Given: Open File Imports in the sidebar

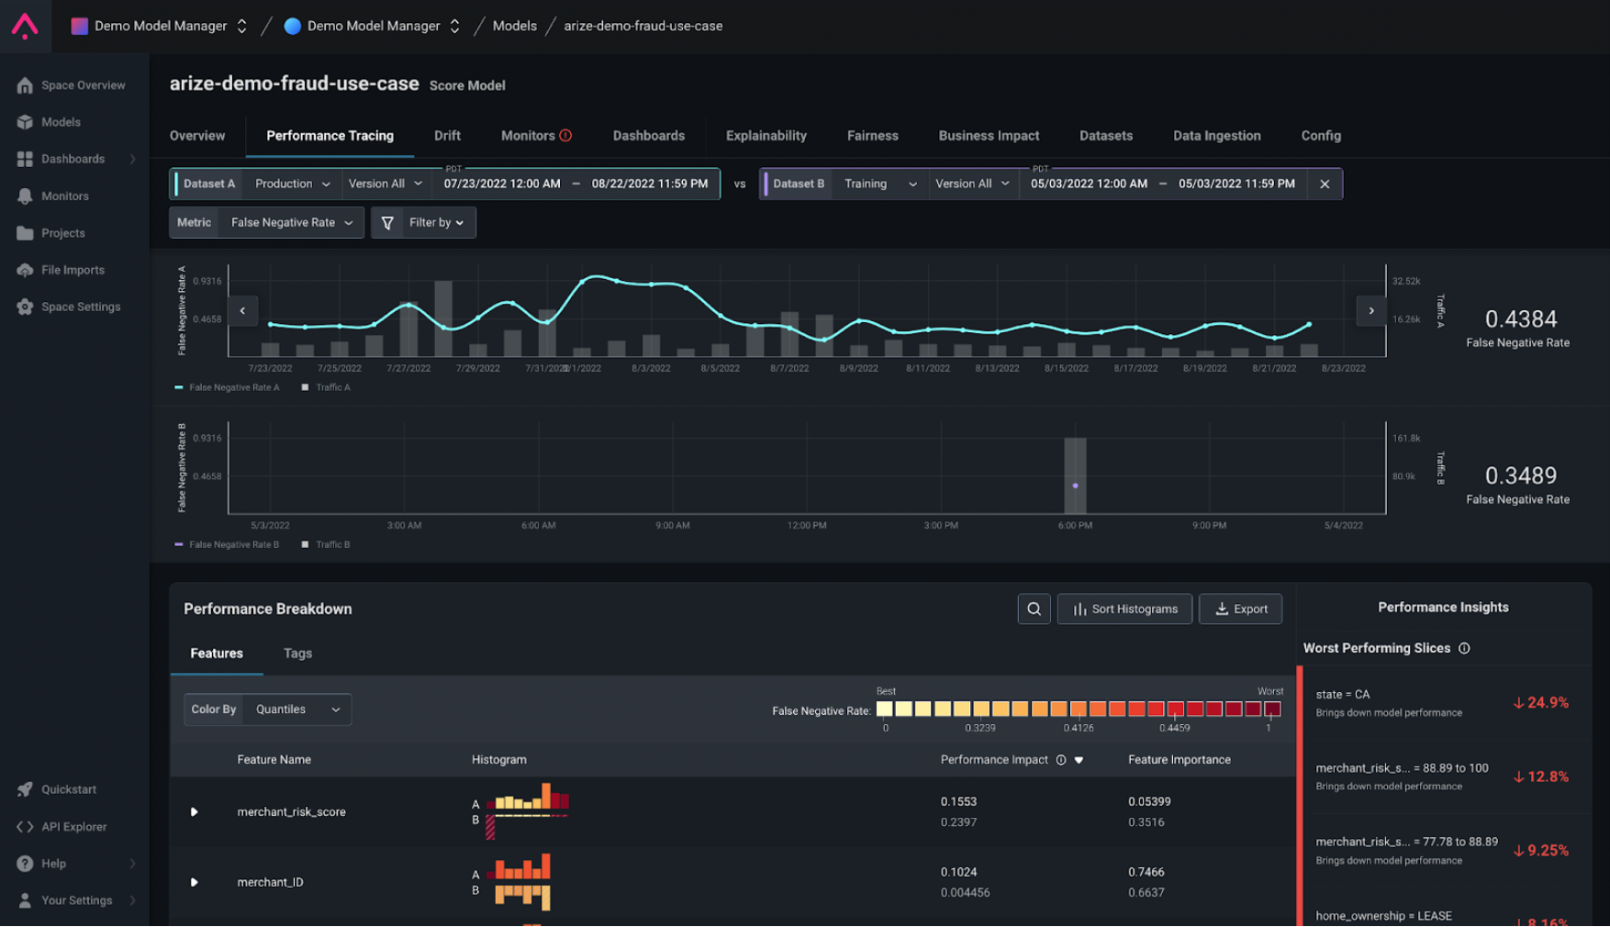Looking at the screenshot, I should click(70, 269).
